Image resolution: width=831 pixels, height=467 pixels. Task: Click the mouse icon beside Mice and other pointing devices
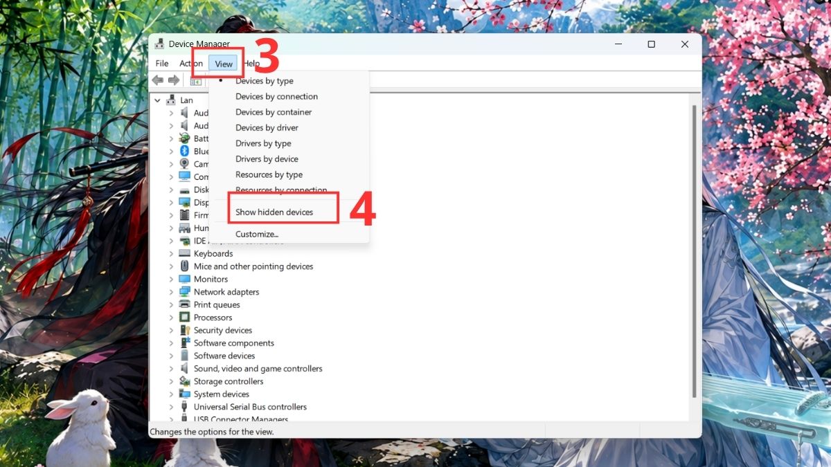click(185, 266)
